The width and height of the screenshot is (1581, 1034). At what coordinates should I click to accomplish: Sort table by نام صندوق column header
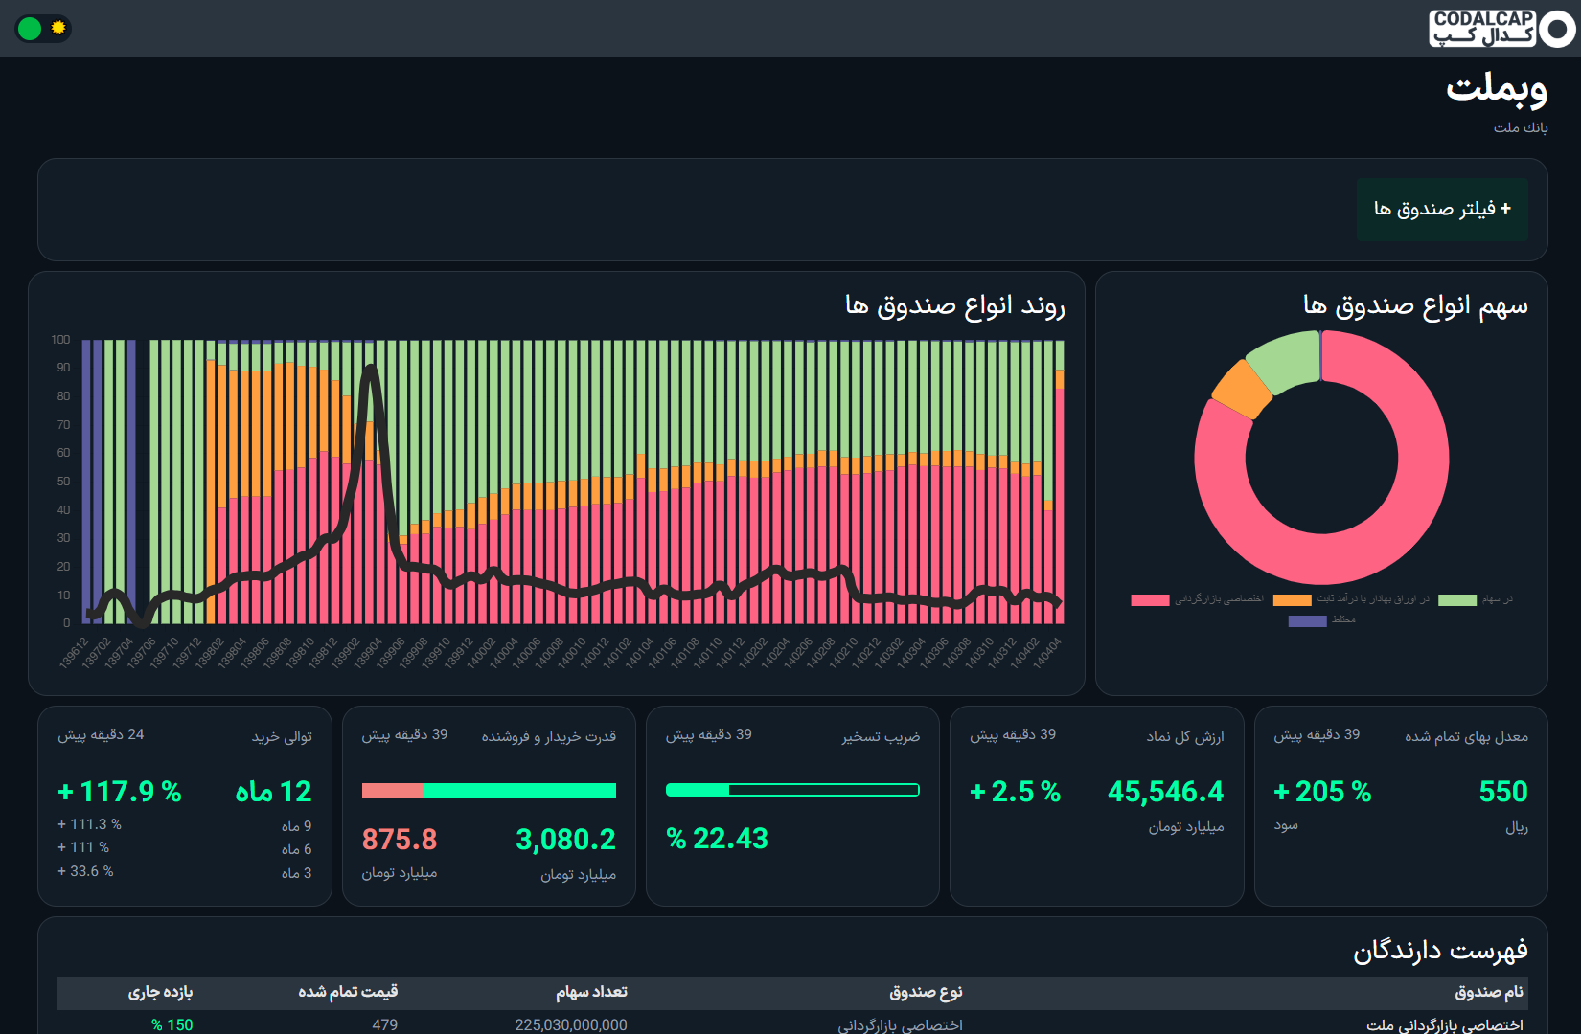[x=1488, y=992]
